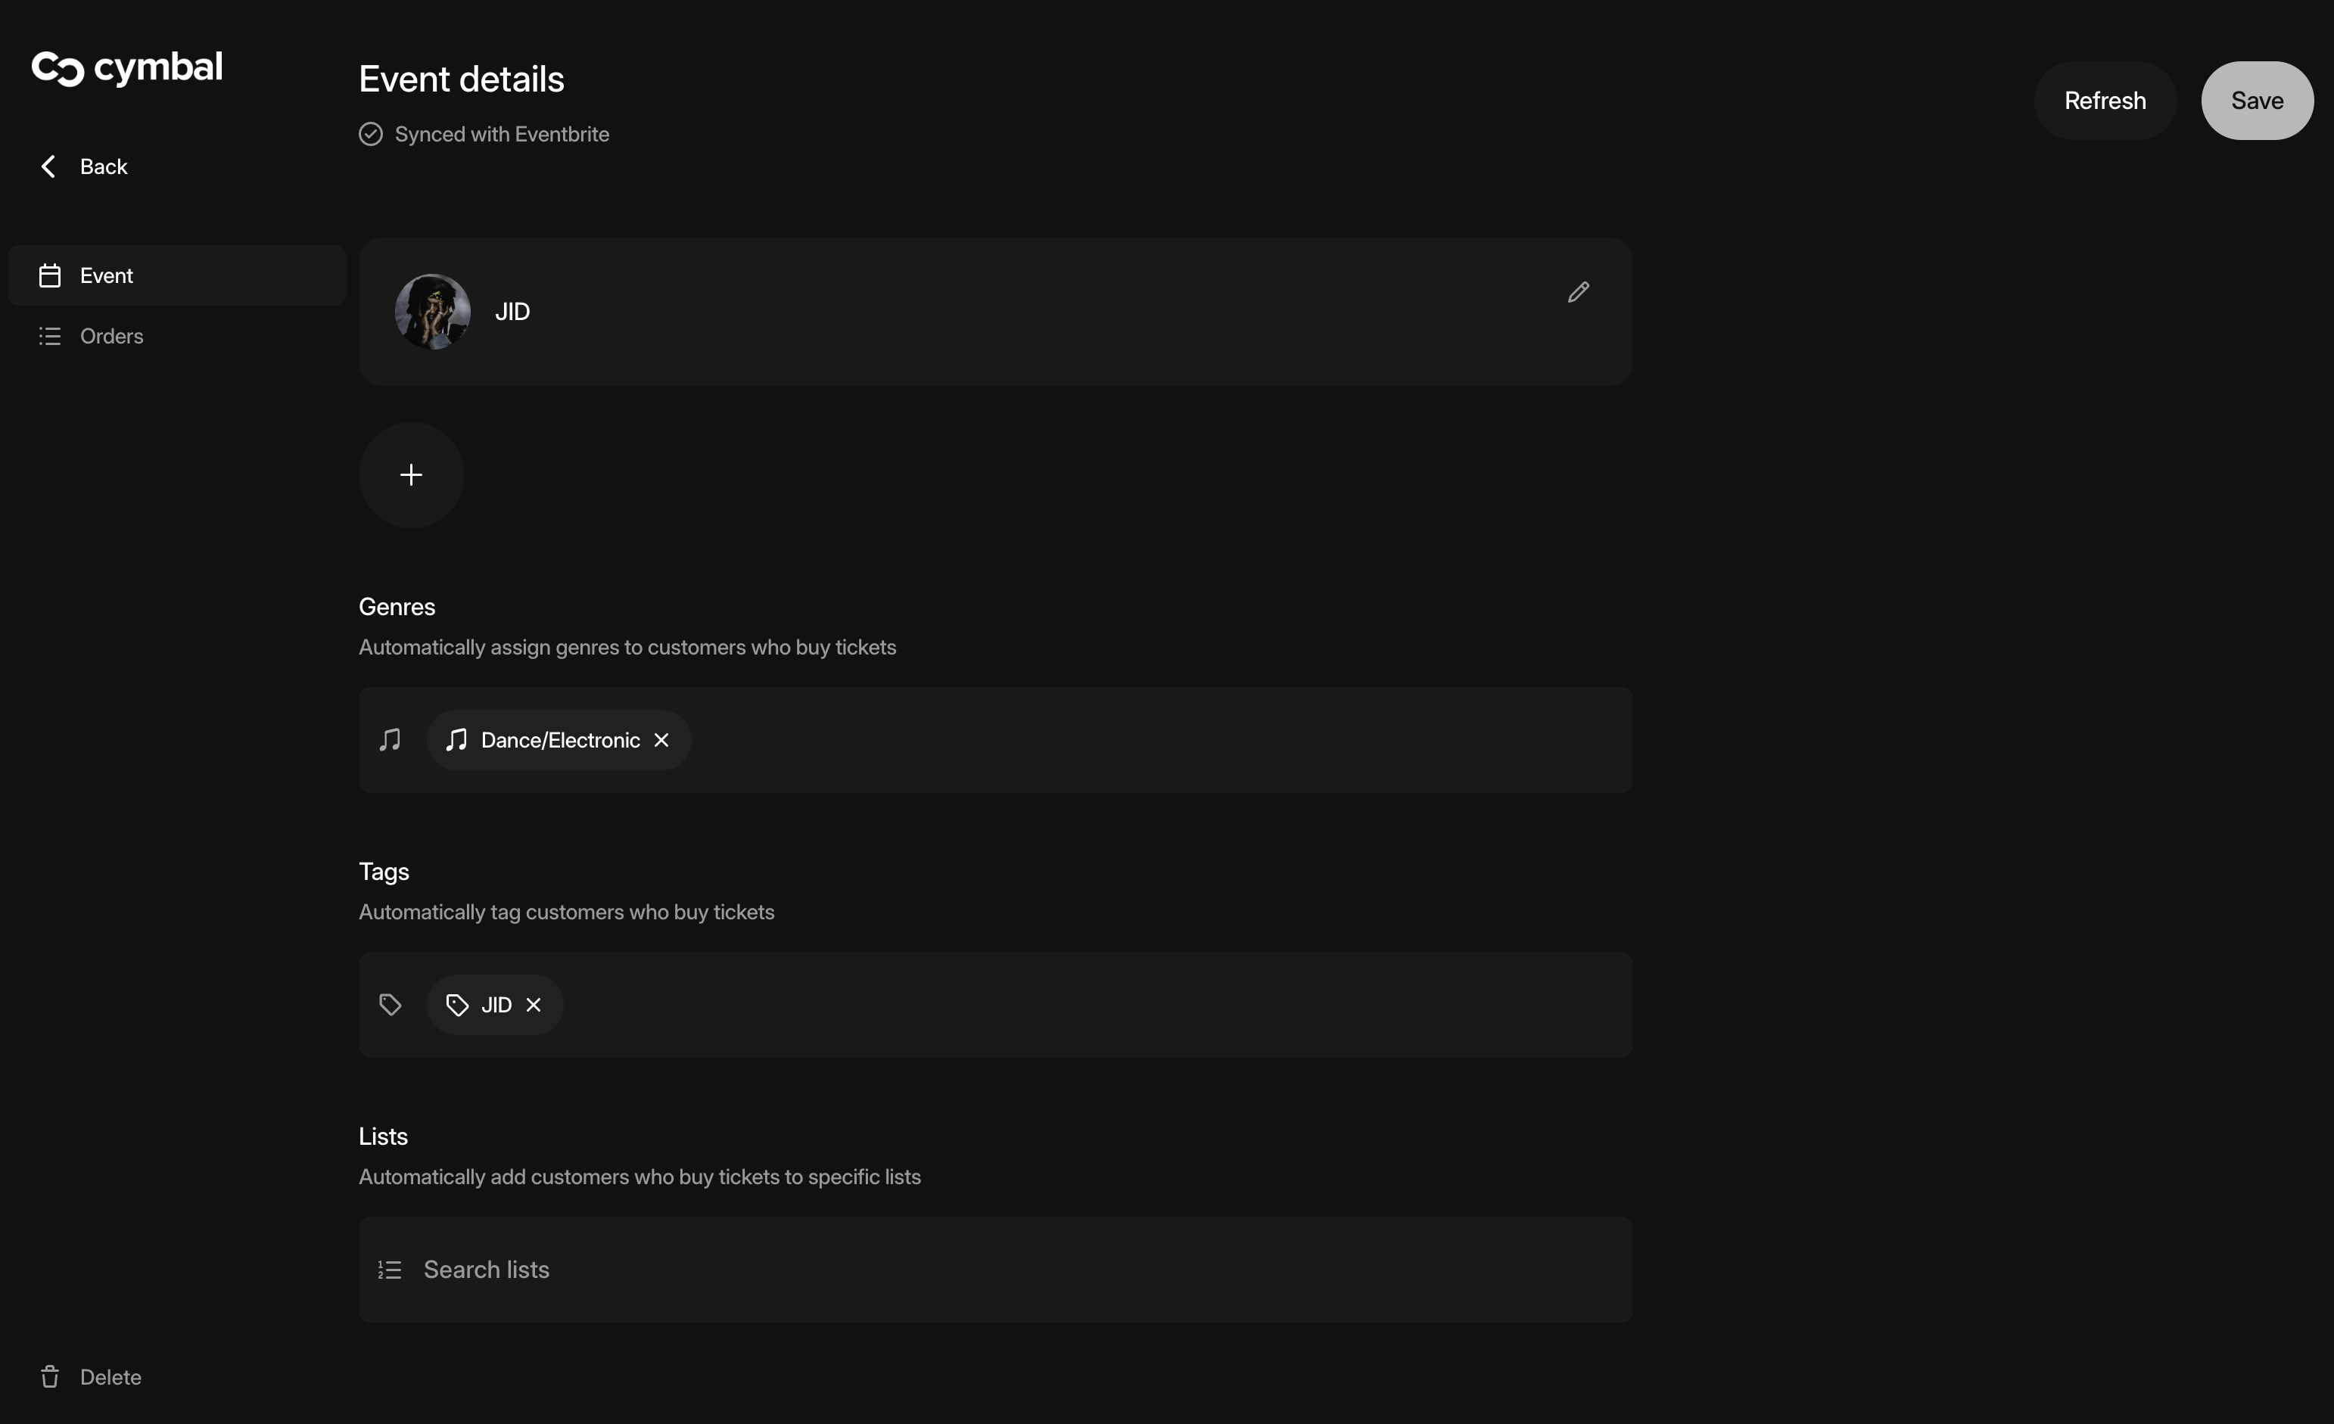Click the plus button to add artist
Viewport: 2334px width, 1424px height.
[411, 475]
